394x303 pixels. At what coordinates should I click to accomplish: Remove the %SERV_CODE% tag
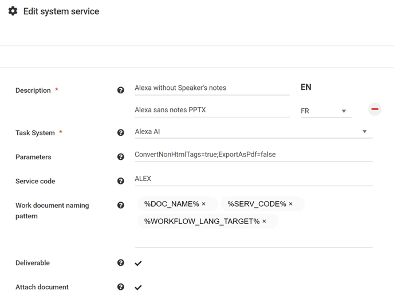coord(291,204)
